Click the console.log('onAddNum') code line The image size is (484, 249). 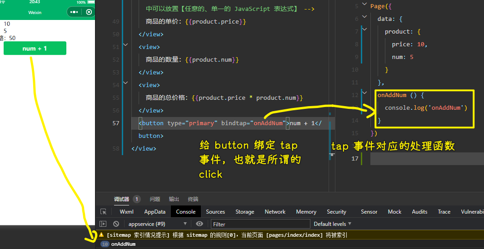coord(426,108)
